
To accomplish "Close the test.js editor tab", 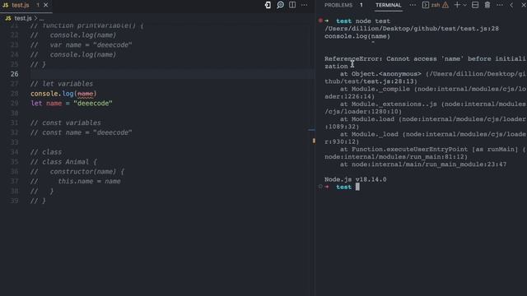I will [x=46, y=5].
